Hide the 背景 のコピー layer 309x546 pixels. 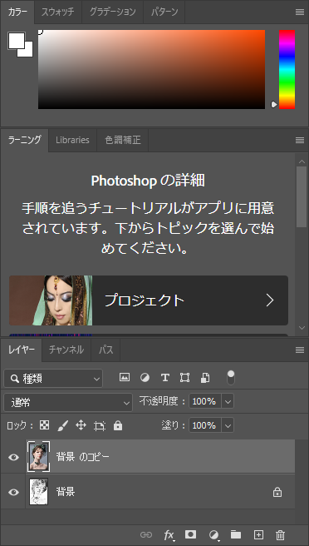pyautogui.click(x=13, y=457)
